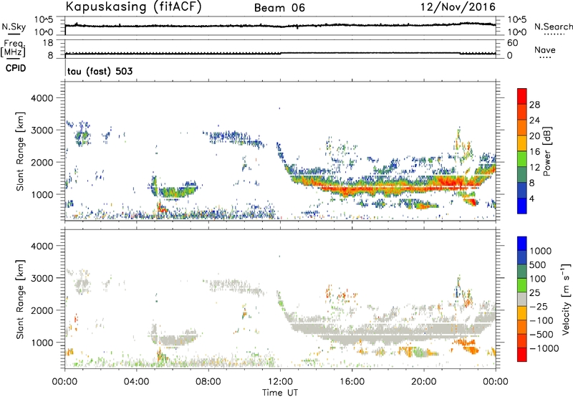Image resolution: width=573 pixels, height=397 pixels.
Task: Click the "-25" label on Velocity colorbar
Action: (540, 307)
